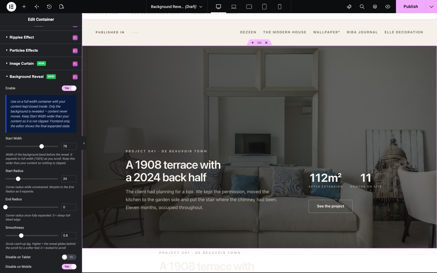Switch to Tablet landscape view
The height and width of the screenshot is (273, 437).
pyautogui.click(x=249, y=7)
